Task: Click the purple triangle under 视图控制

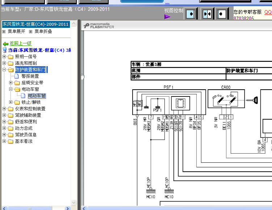Action: 167,17
